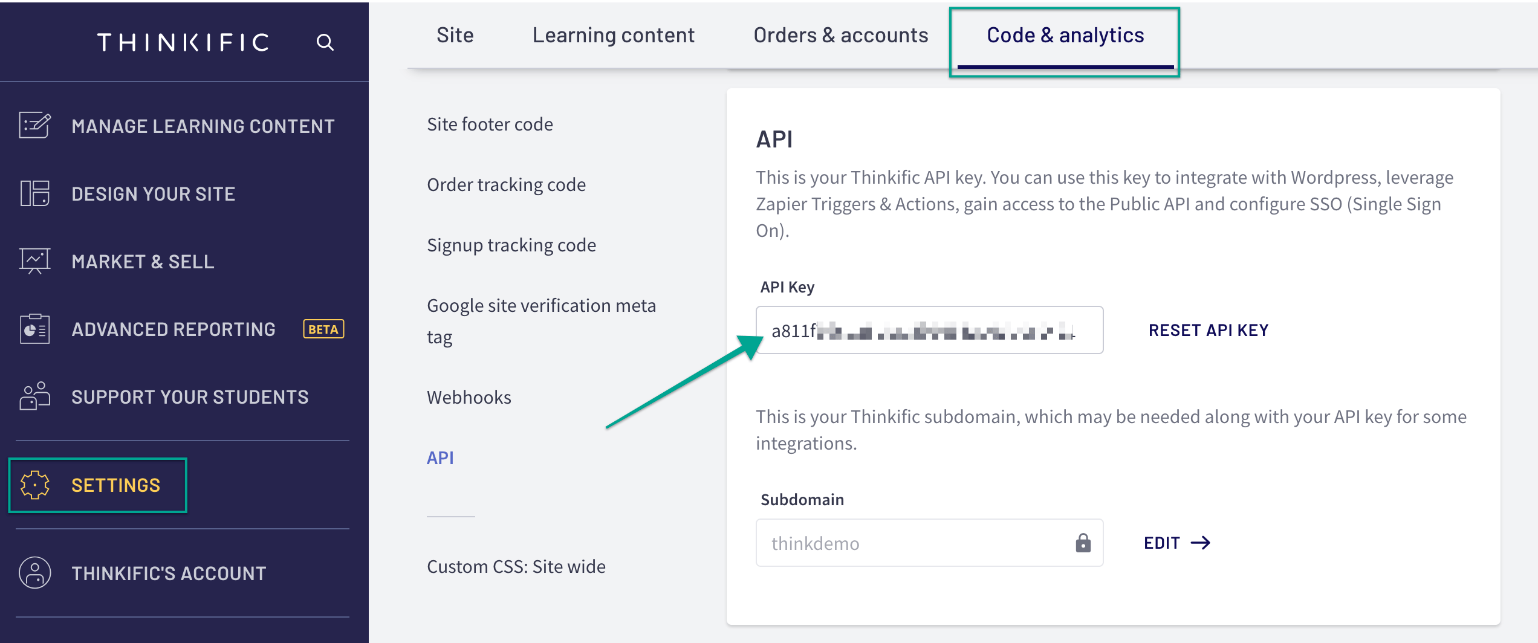Select the API Key input field

coord(929,330)
